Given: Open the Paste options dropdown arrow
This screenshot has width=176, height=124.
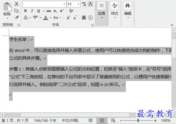Looking at the screenshot, I should click(7, 18).
